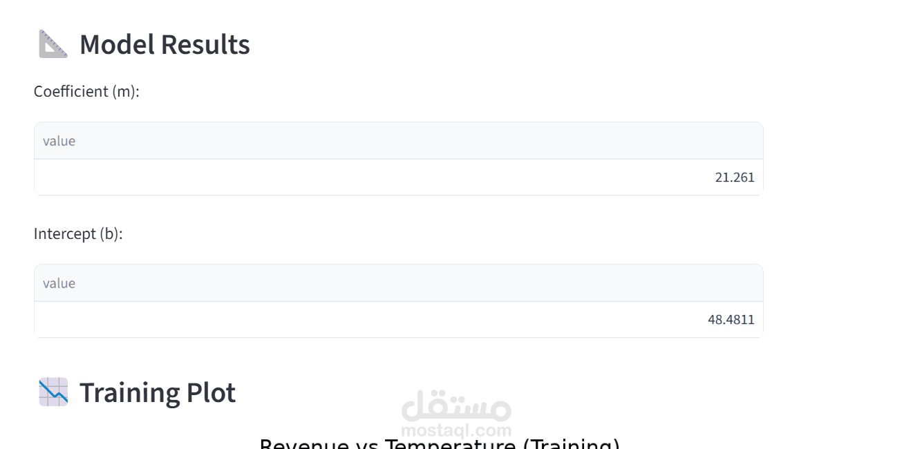This screenshot has width=913, height=449.
Task: Click the triangular ruler icon beside Model Results
Action: pos(53,44)
